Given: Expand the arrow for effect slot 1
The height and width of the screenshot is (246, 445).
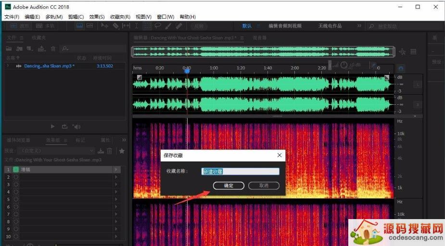Looking at the screenshot, I should coord(115,170).
